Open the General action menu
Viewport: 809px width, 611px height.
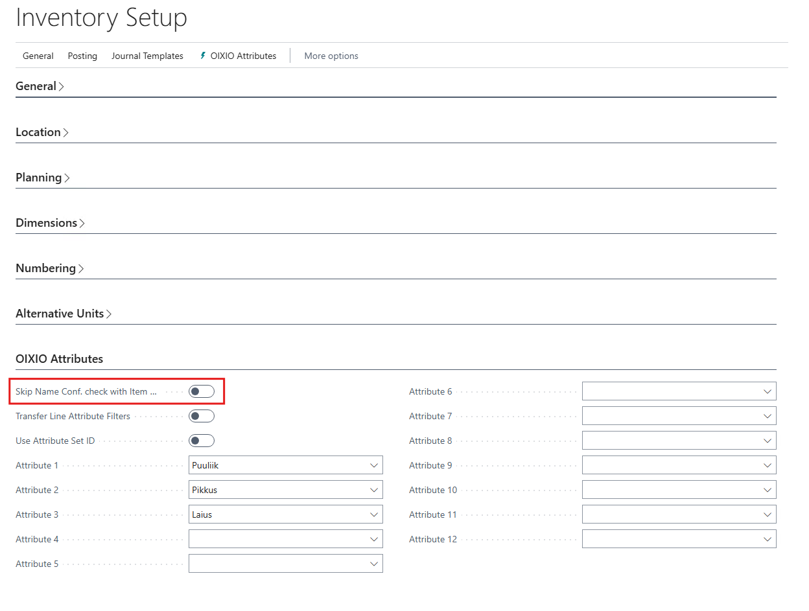tap(38, 56)
